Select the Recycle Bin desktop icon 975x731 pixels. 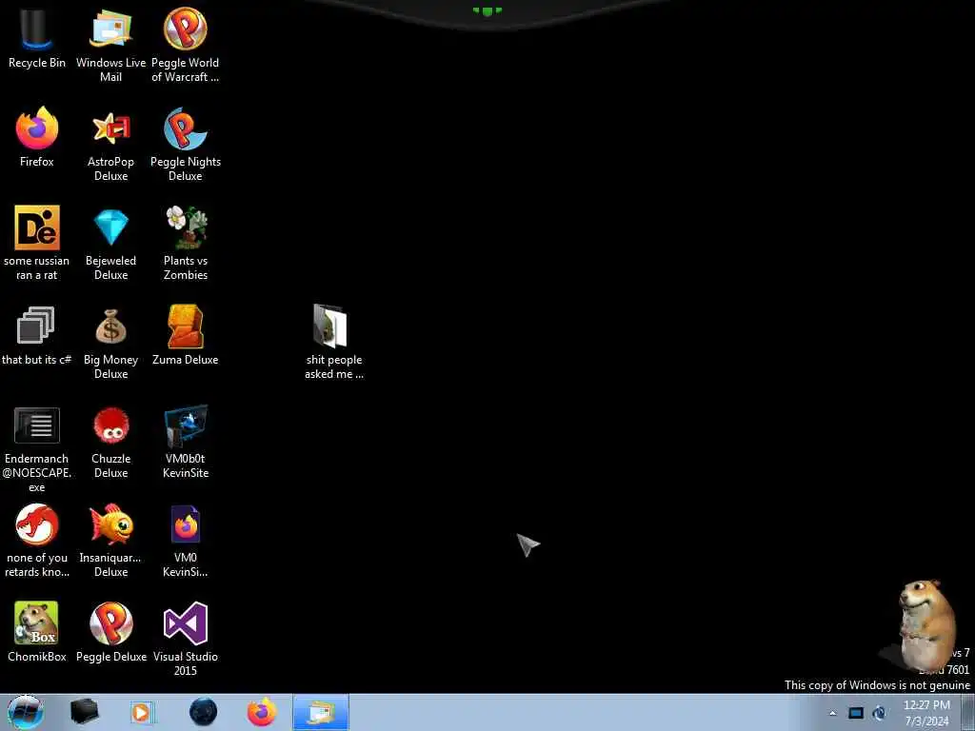coord(37,35)
